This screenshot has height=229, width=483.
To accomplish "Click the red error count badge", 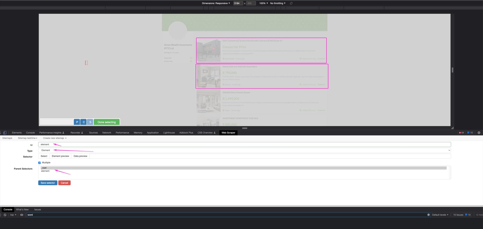I will pyautogui.click(x=461, y=133).
